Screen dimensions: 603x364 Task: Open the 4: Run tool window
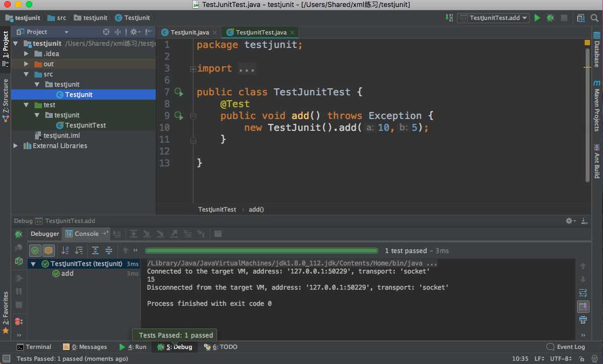pos(133,347)
